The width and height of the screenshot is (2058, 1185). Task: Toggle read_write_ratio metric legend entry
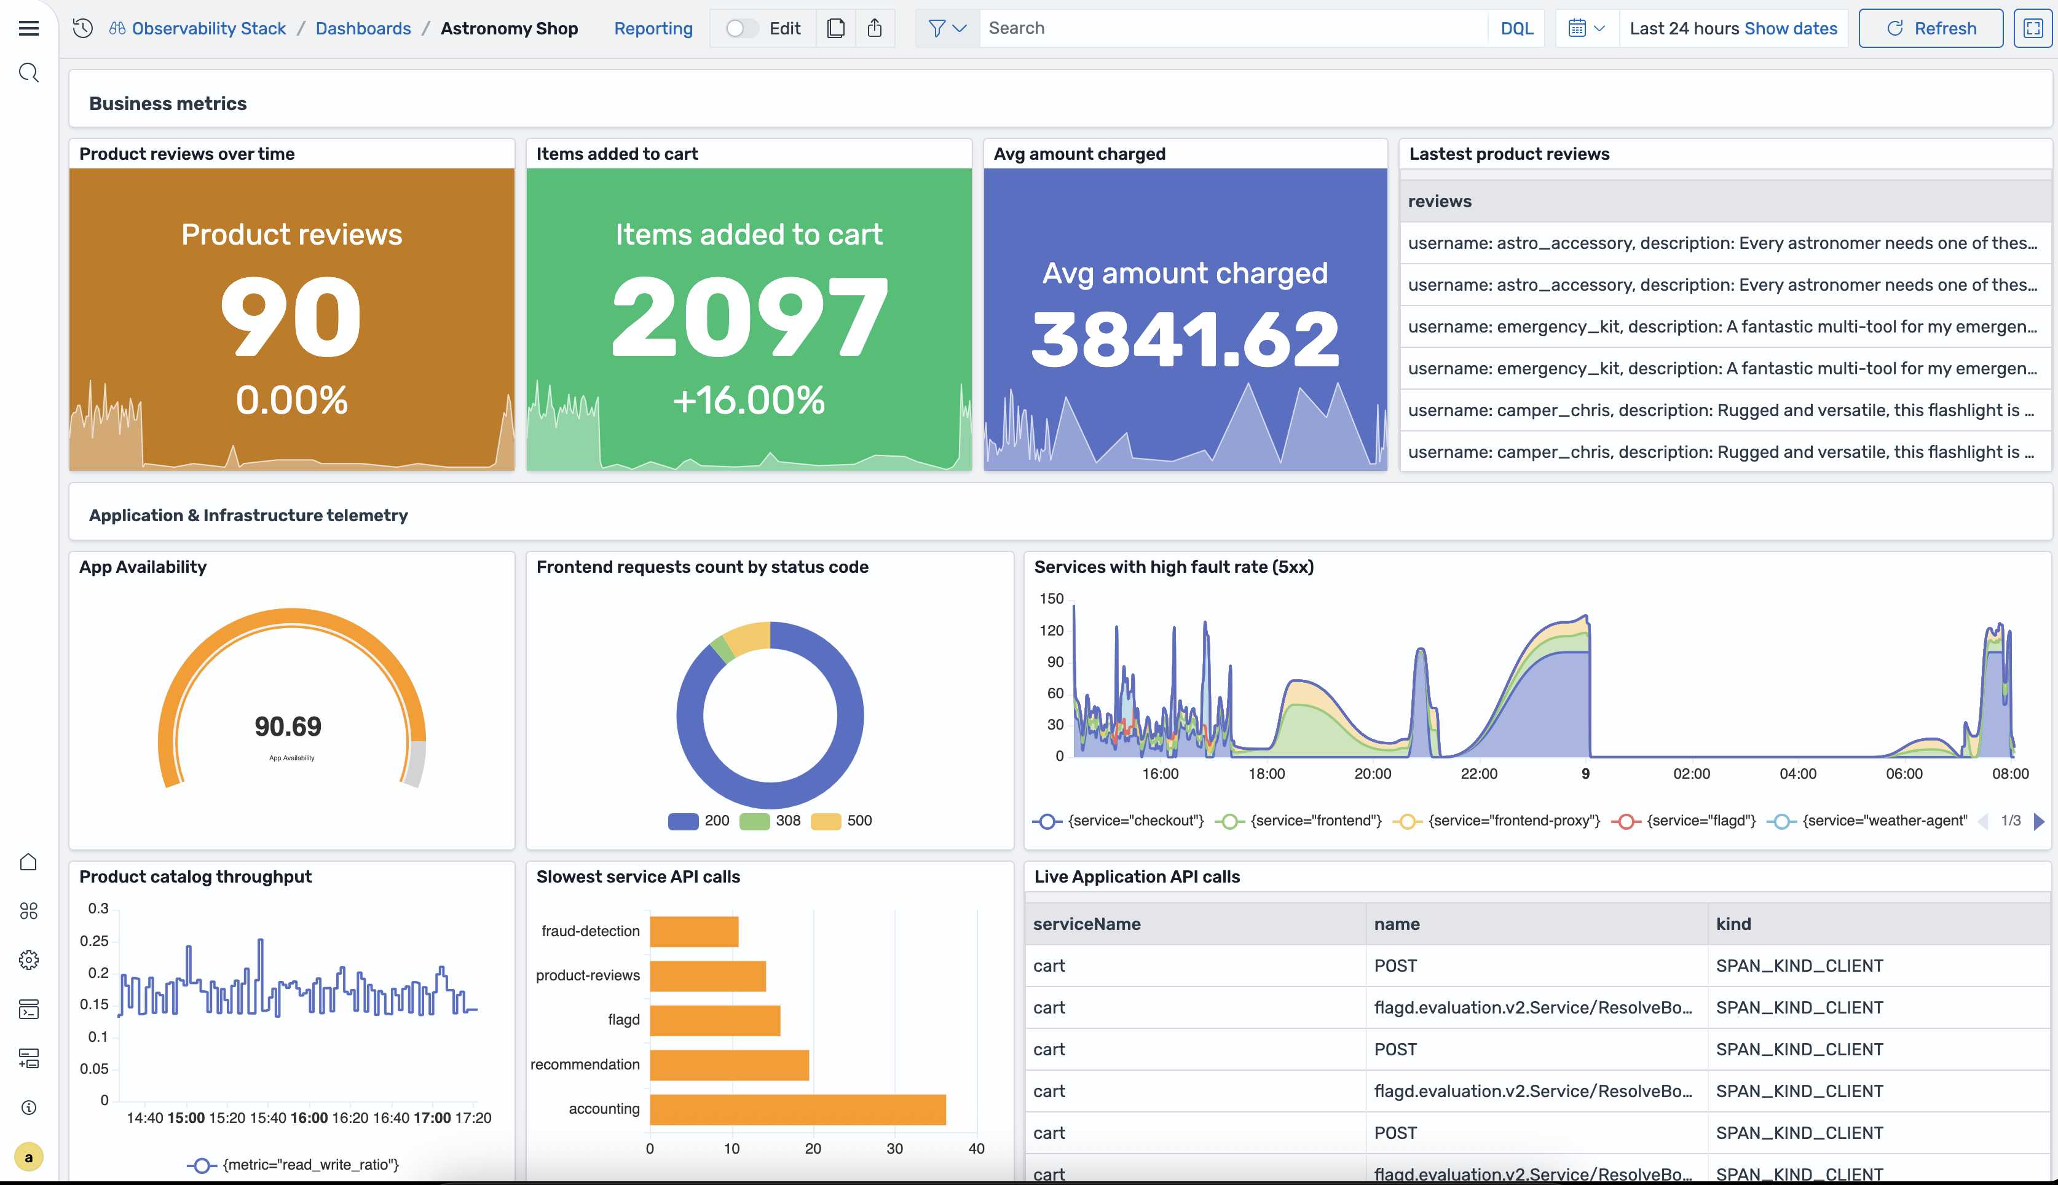pyautogui.click(x=293, y=1165)
